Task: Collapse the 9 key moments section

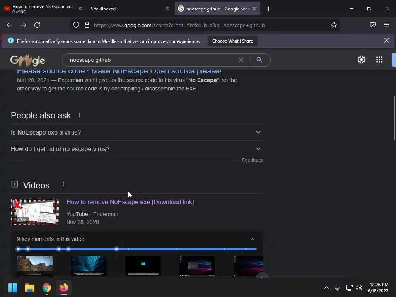Action: 252,239
